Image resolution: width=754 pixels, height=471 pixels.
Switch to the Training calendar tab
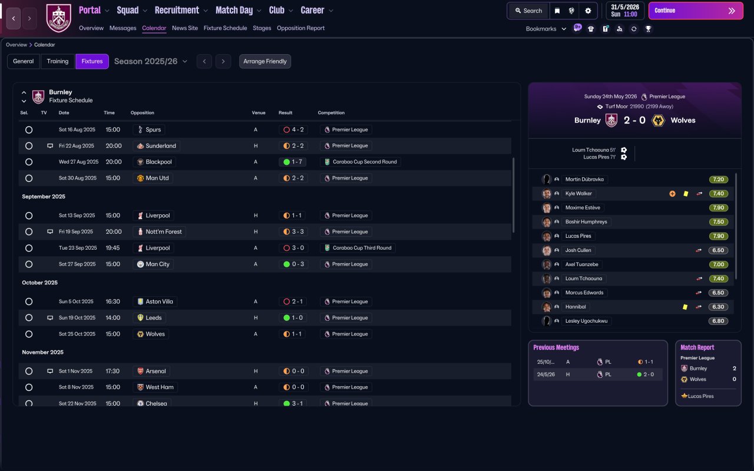(x=58, y=61)
